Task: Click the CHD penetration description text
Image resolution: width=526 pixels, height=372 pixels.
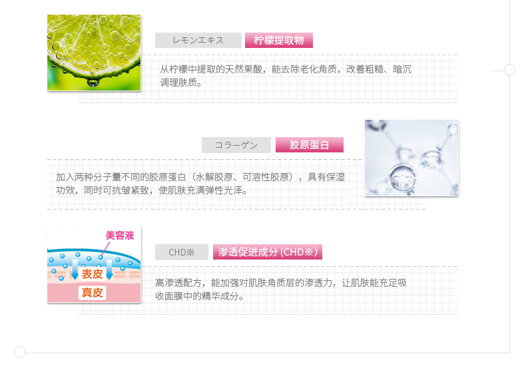Action: (x=281, y=289)
